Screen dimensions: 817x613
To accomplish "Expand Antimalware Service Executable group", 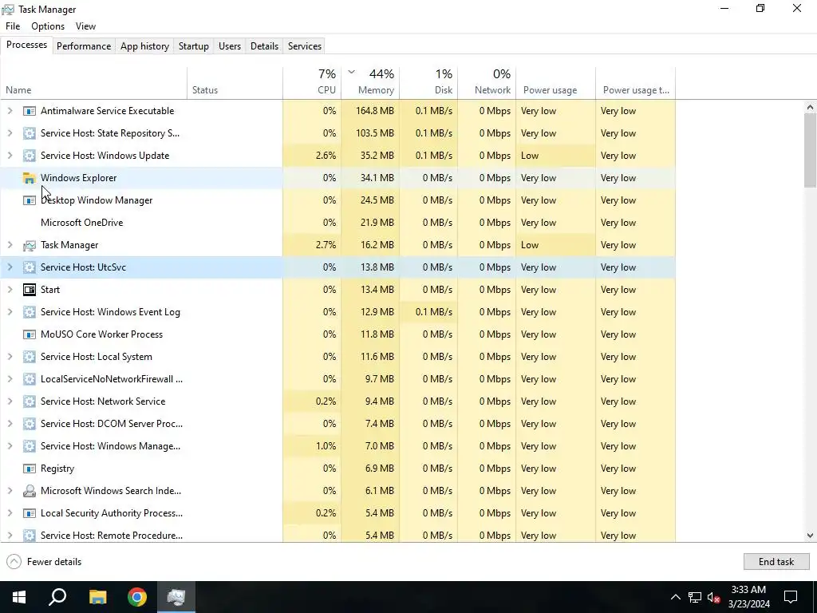I will point(10,110).
